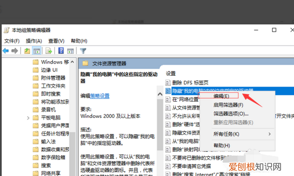The height and width of the screenshot is (176, 294).
Task: Click the Export list toolbar icon
Action: (x=49, y=51)
